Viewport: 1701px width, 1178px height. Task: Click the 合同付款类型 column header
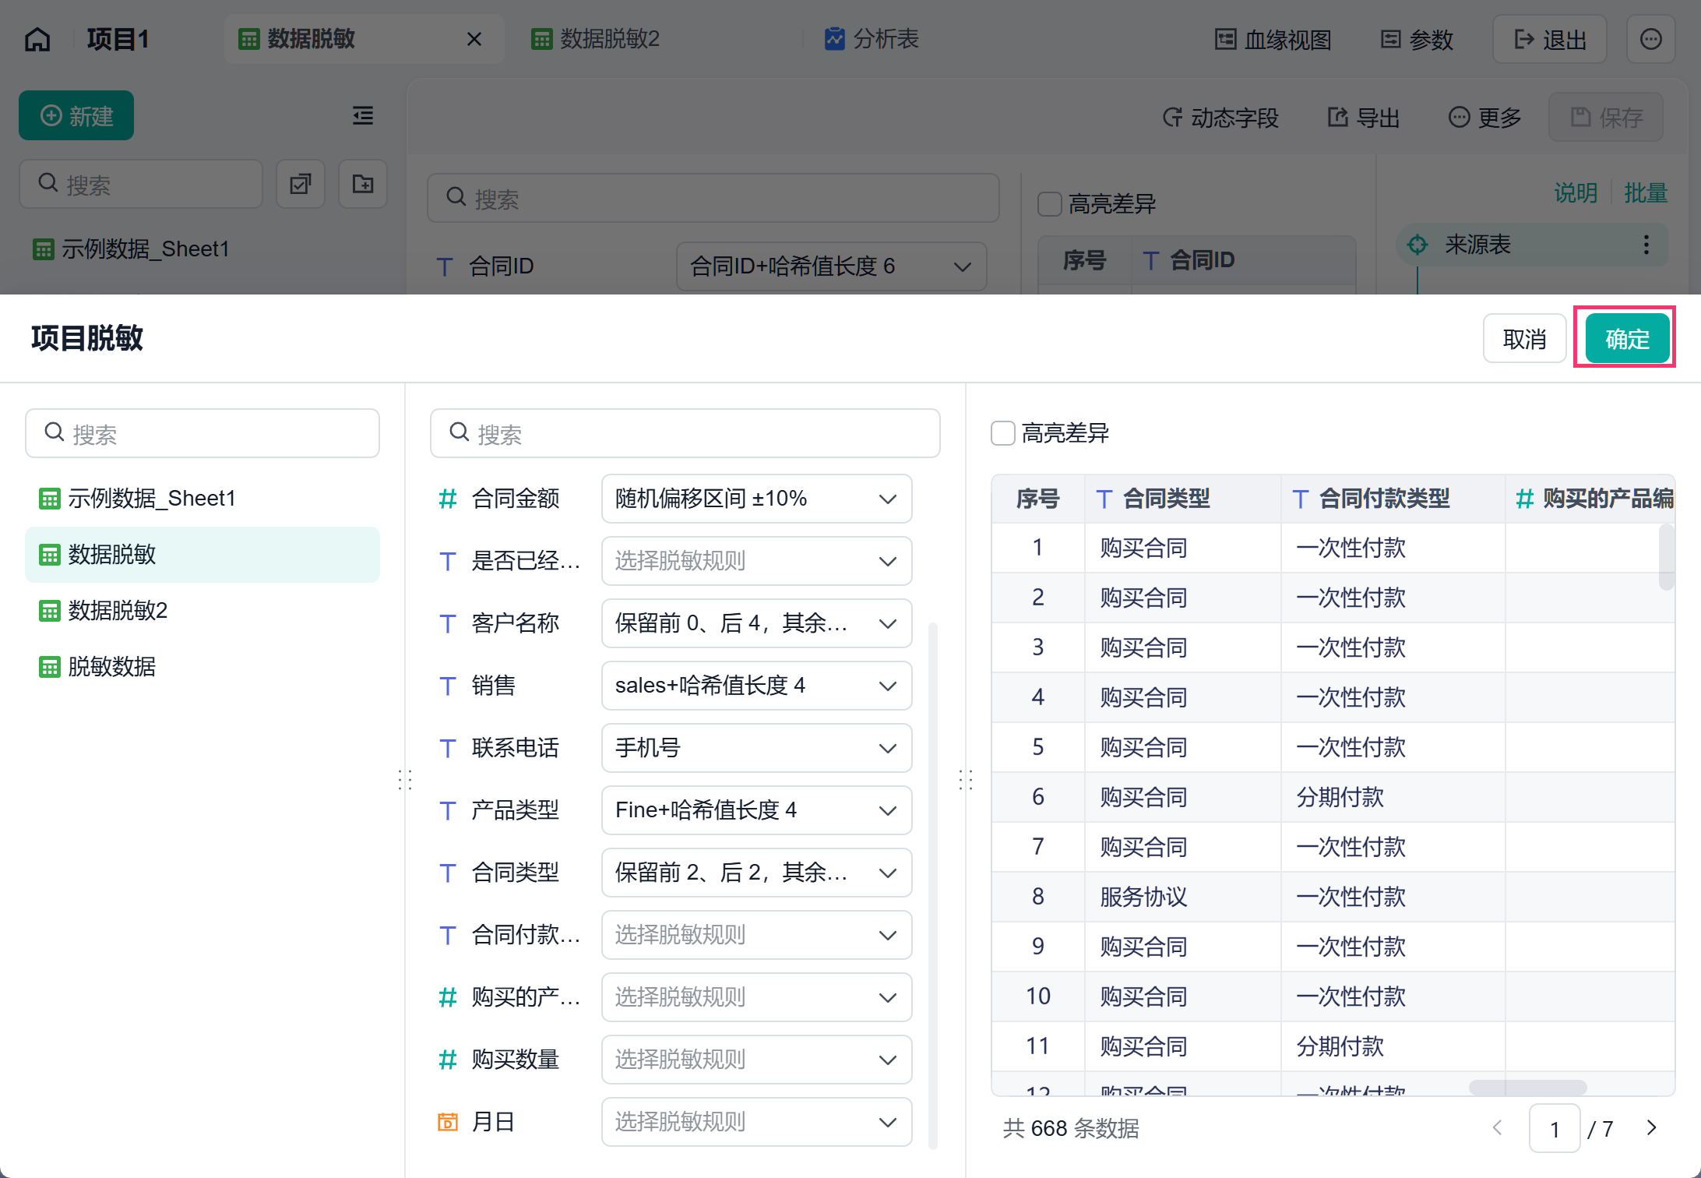tap(1393, 499)
